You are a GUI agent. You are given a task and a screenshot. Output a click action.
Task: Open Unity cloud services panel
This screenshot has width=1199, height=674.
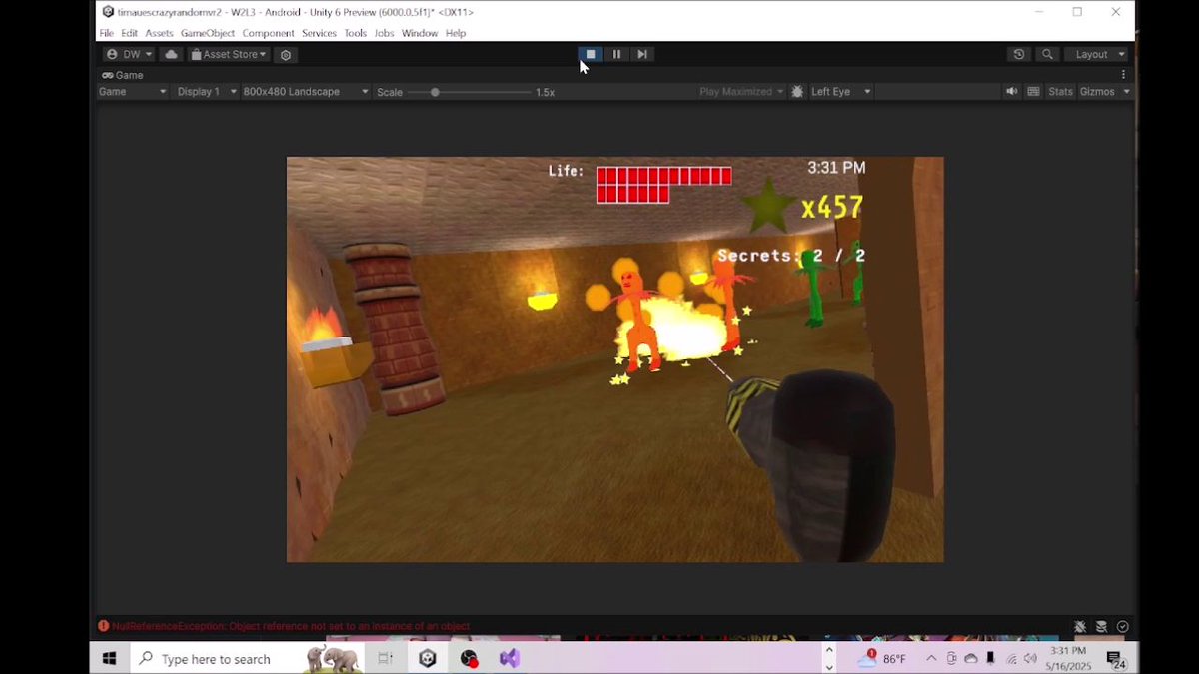170,54
